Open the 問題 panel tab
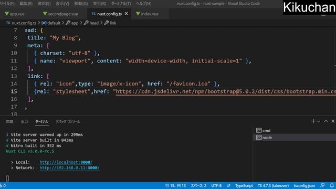The width and height of the screenshot is (336, 189). pos(9,122)
